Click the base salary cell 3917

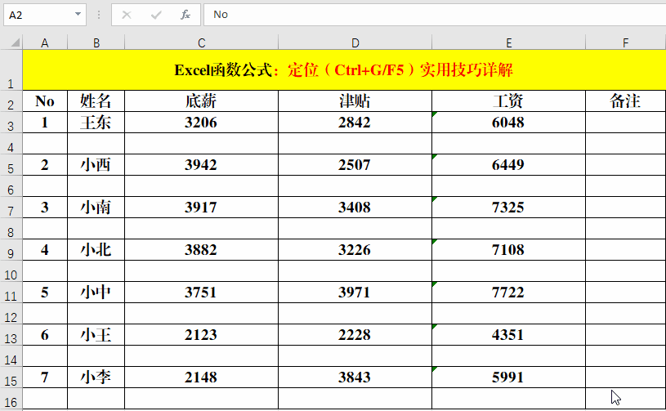(201, 208)
